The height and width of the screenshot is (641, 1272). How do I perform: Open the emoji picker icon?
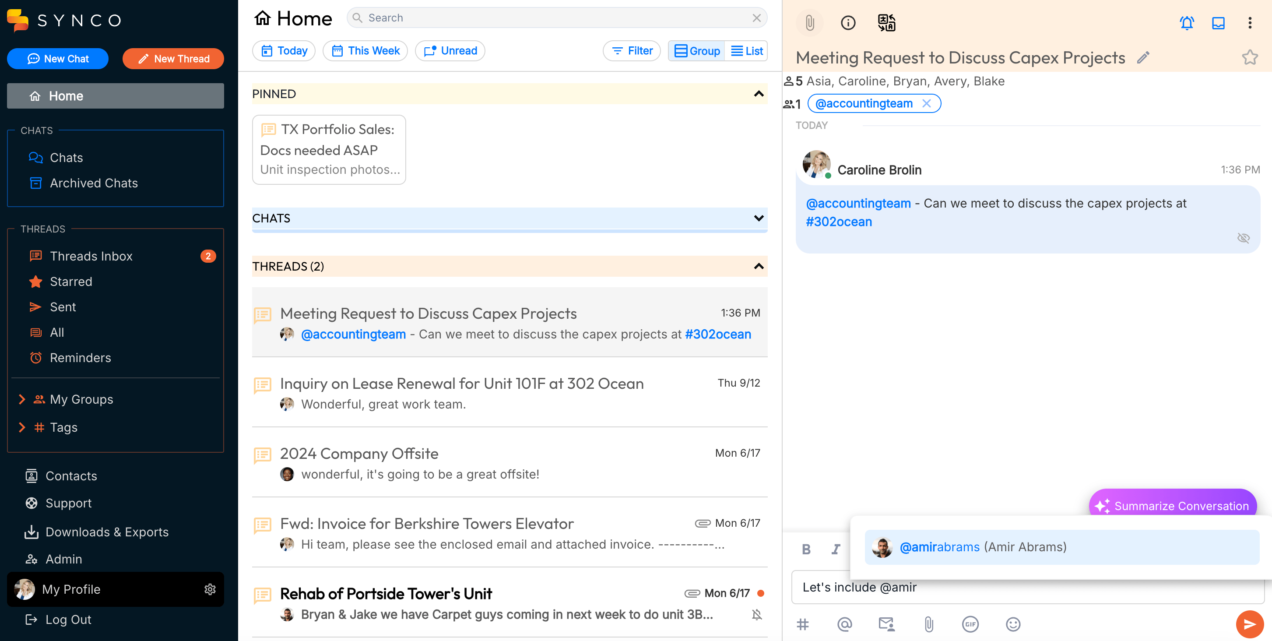1013,624
